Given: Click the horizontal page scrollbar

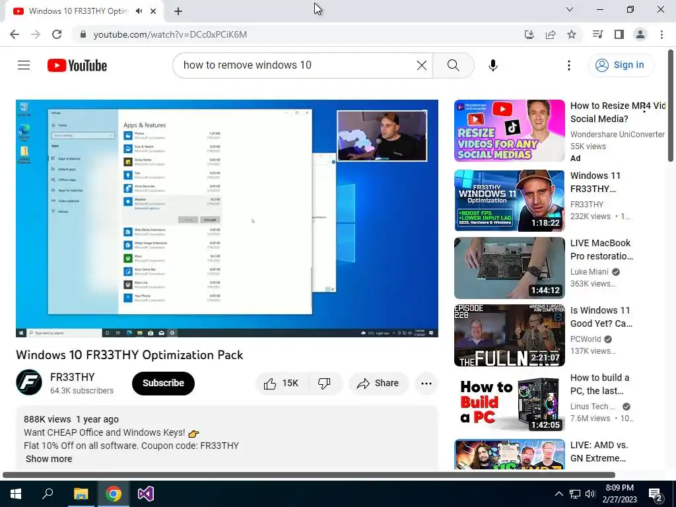Looking at the screenshot, I should point(309,475).
